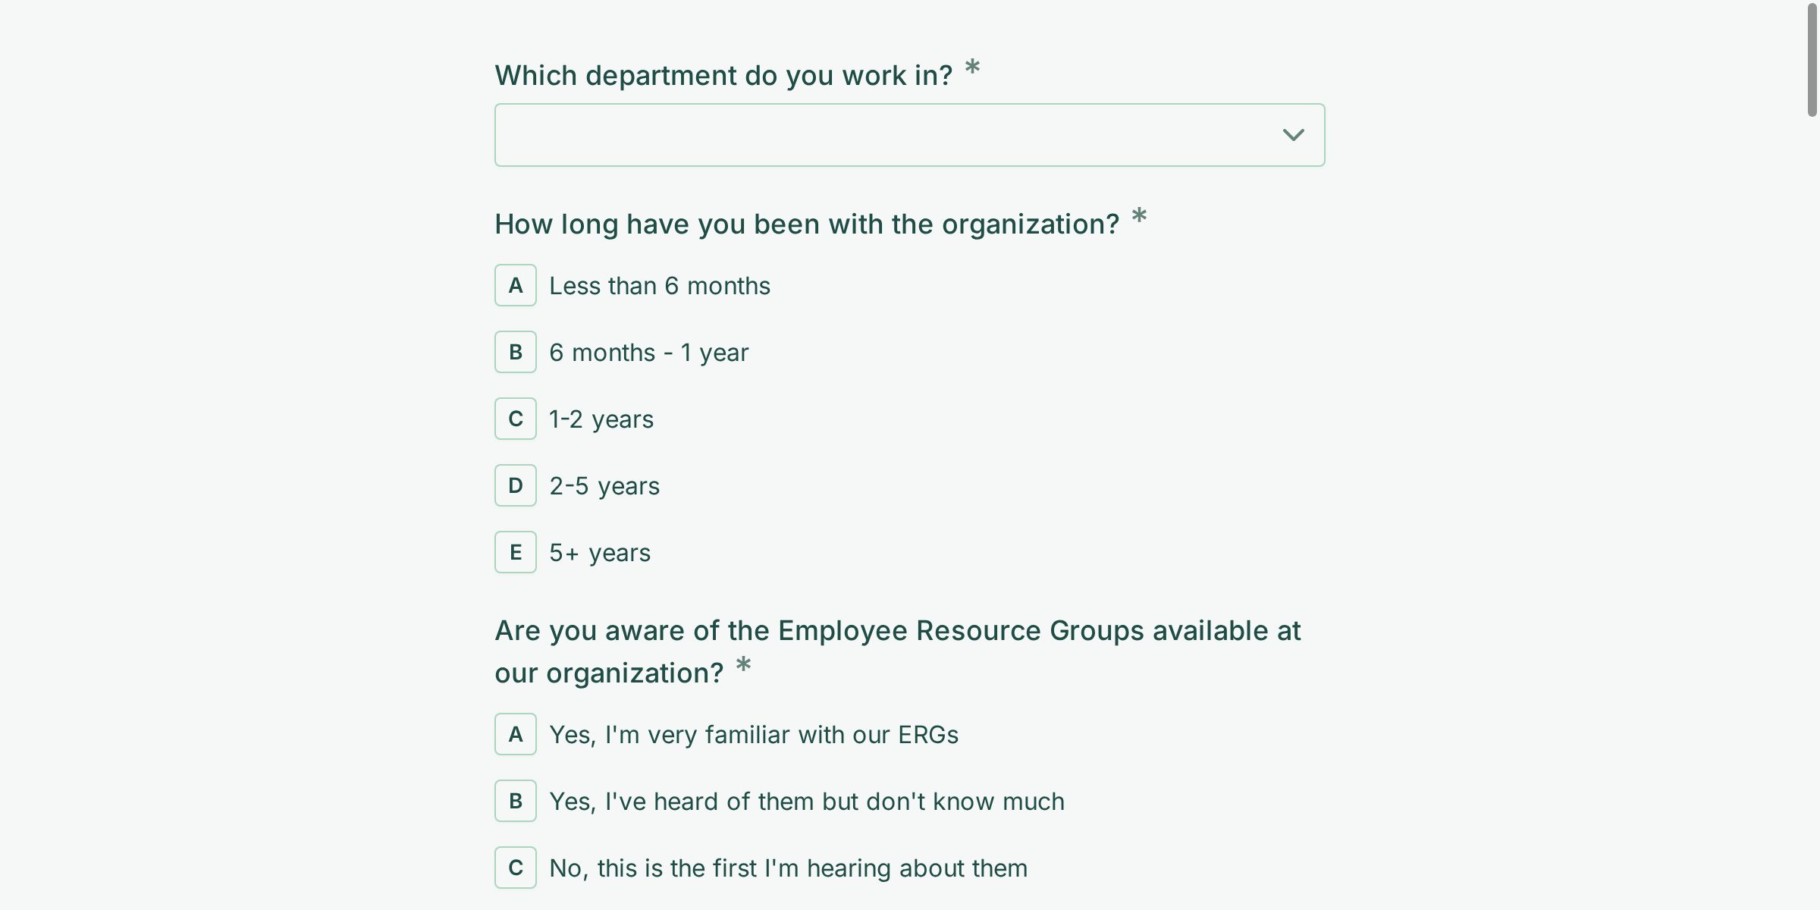The width and height of the screenshot is (1820, 910).
Task: Click the A badge in the ERG awareness question
Action: click(x=516, y=734)
